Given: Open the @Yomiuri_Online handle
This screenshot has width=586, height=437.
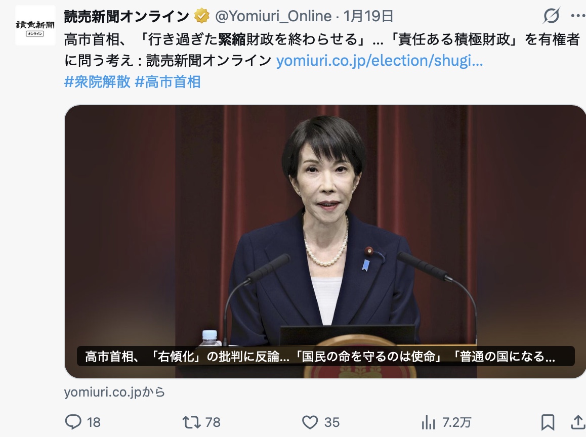Looking at the screenshot, I should pyautogui.click(x=273, y=16).
